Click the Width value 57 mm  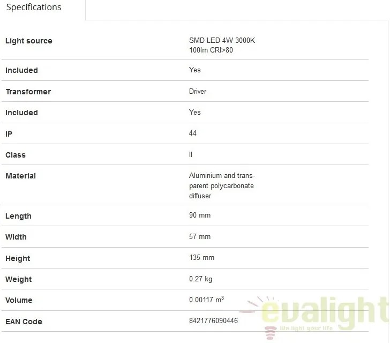click(200, 236)
